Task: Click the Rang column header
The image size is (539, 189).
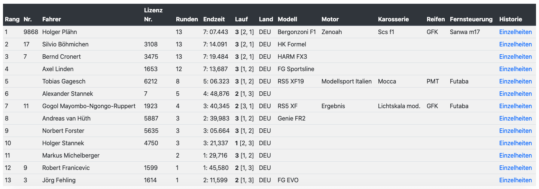Action: click(12, 19)
